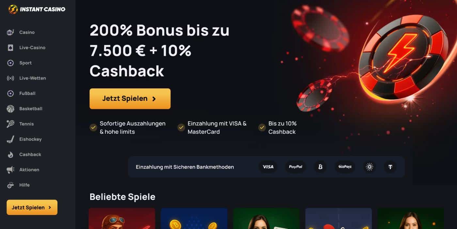Click checkmark beside Sofortige Auszahlungen
This screenshot has width=457, height=229.
pyautogui.click(x=93, y=127)
